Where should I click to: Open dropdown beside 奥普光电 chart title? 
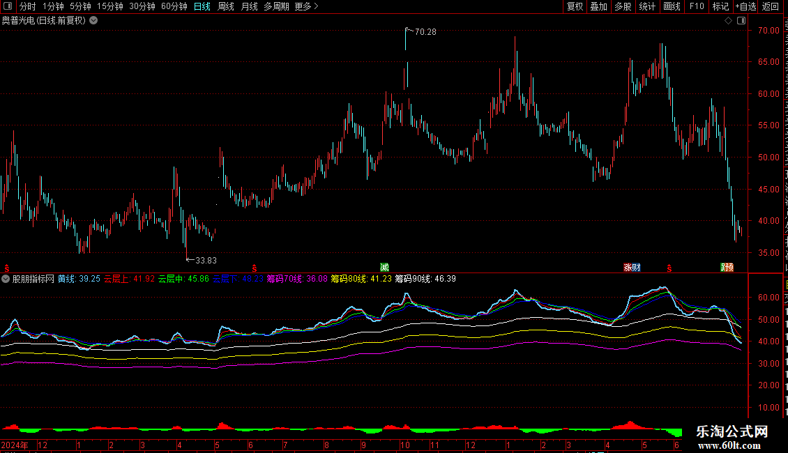pos(93,20)
